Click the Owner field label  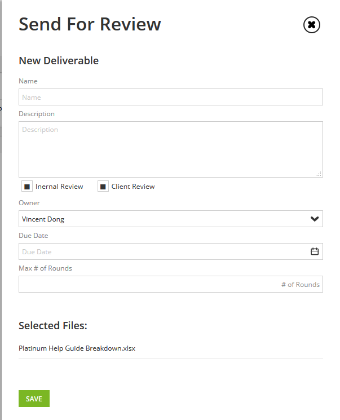coord(29,203)
